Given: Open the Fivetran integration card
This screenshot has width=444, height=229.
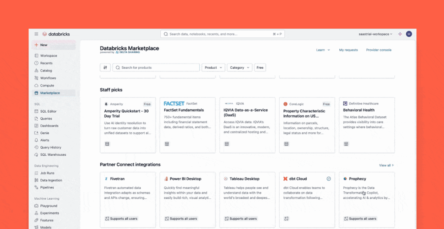Looking at the screenshot, I should 128,200.
